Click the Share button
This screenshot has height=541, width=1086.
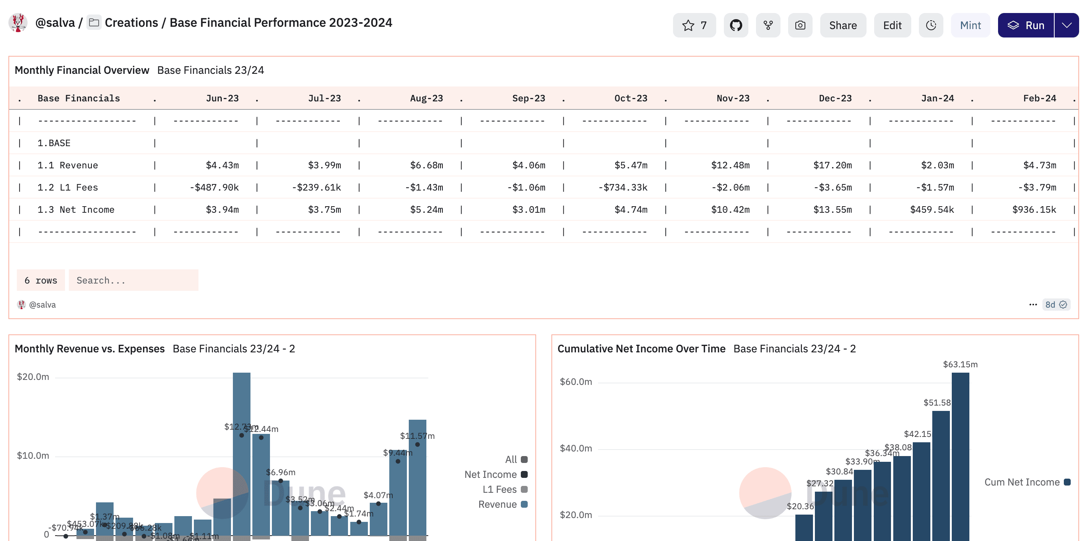coord(843,25)
